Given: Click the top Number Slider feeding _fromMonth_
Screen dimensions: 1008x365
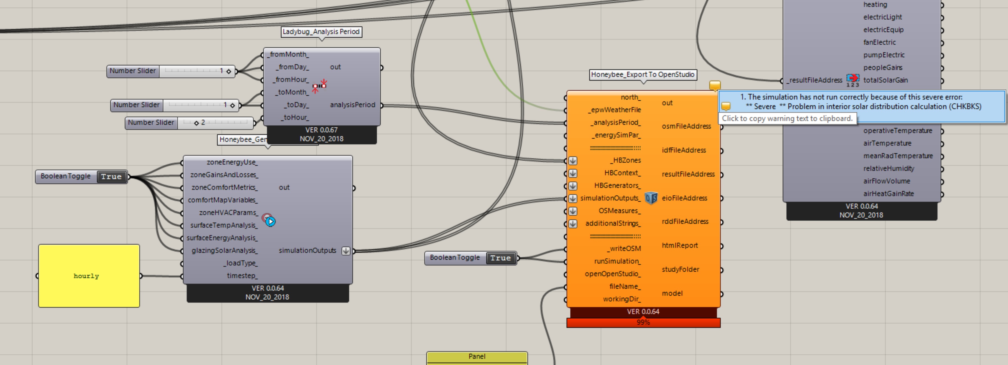Looking at the screenshot, I should (x=171, y=71).
